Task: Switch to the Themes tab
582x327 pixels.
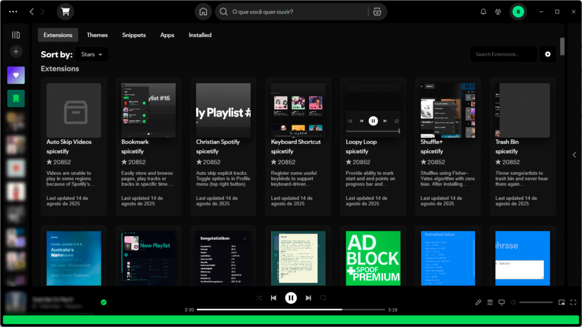Action: pos(97,35)
